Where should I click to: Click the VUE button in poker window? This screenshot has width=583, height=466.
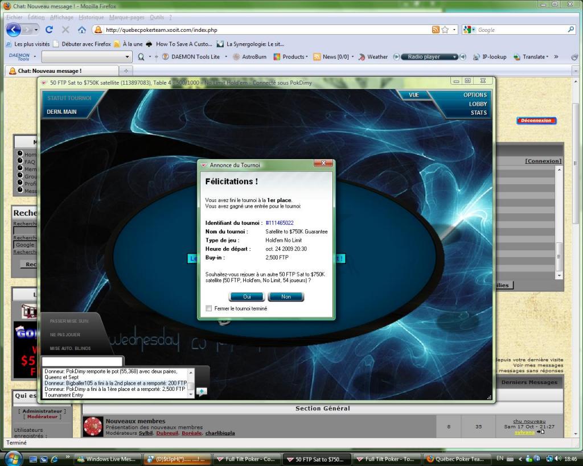pos(414,95)
